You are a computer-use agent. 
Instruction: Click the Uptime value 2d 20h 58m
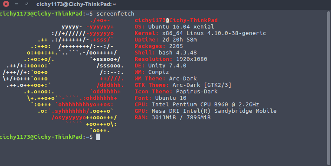(x=180, y=40)
